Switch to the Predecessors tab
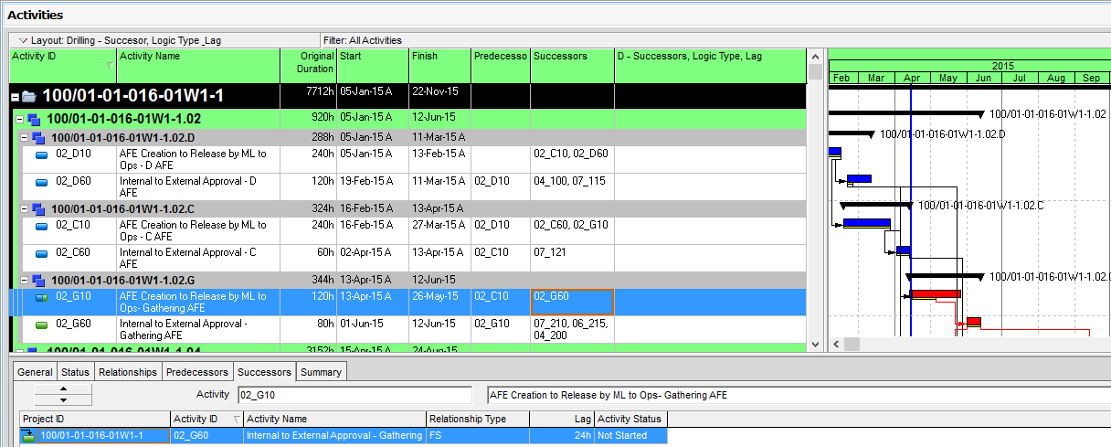Viewport: 1111px width, 447px height. 196,372
